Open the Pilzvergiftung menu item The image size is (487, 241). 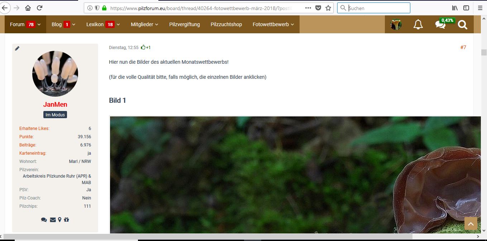coord(185,24)
